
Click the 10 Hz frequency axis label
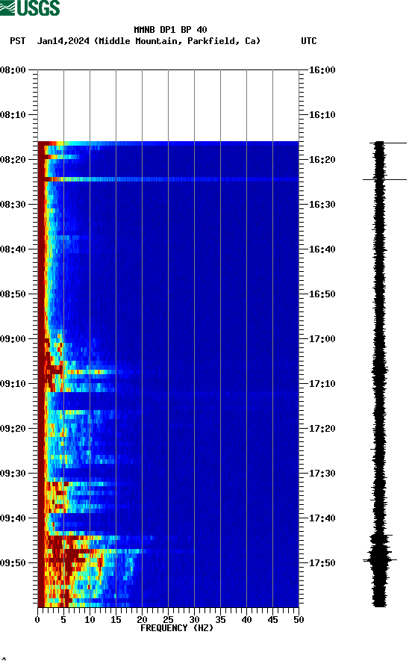[90, 620]
